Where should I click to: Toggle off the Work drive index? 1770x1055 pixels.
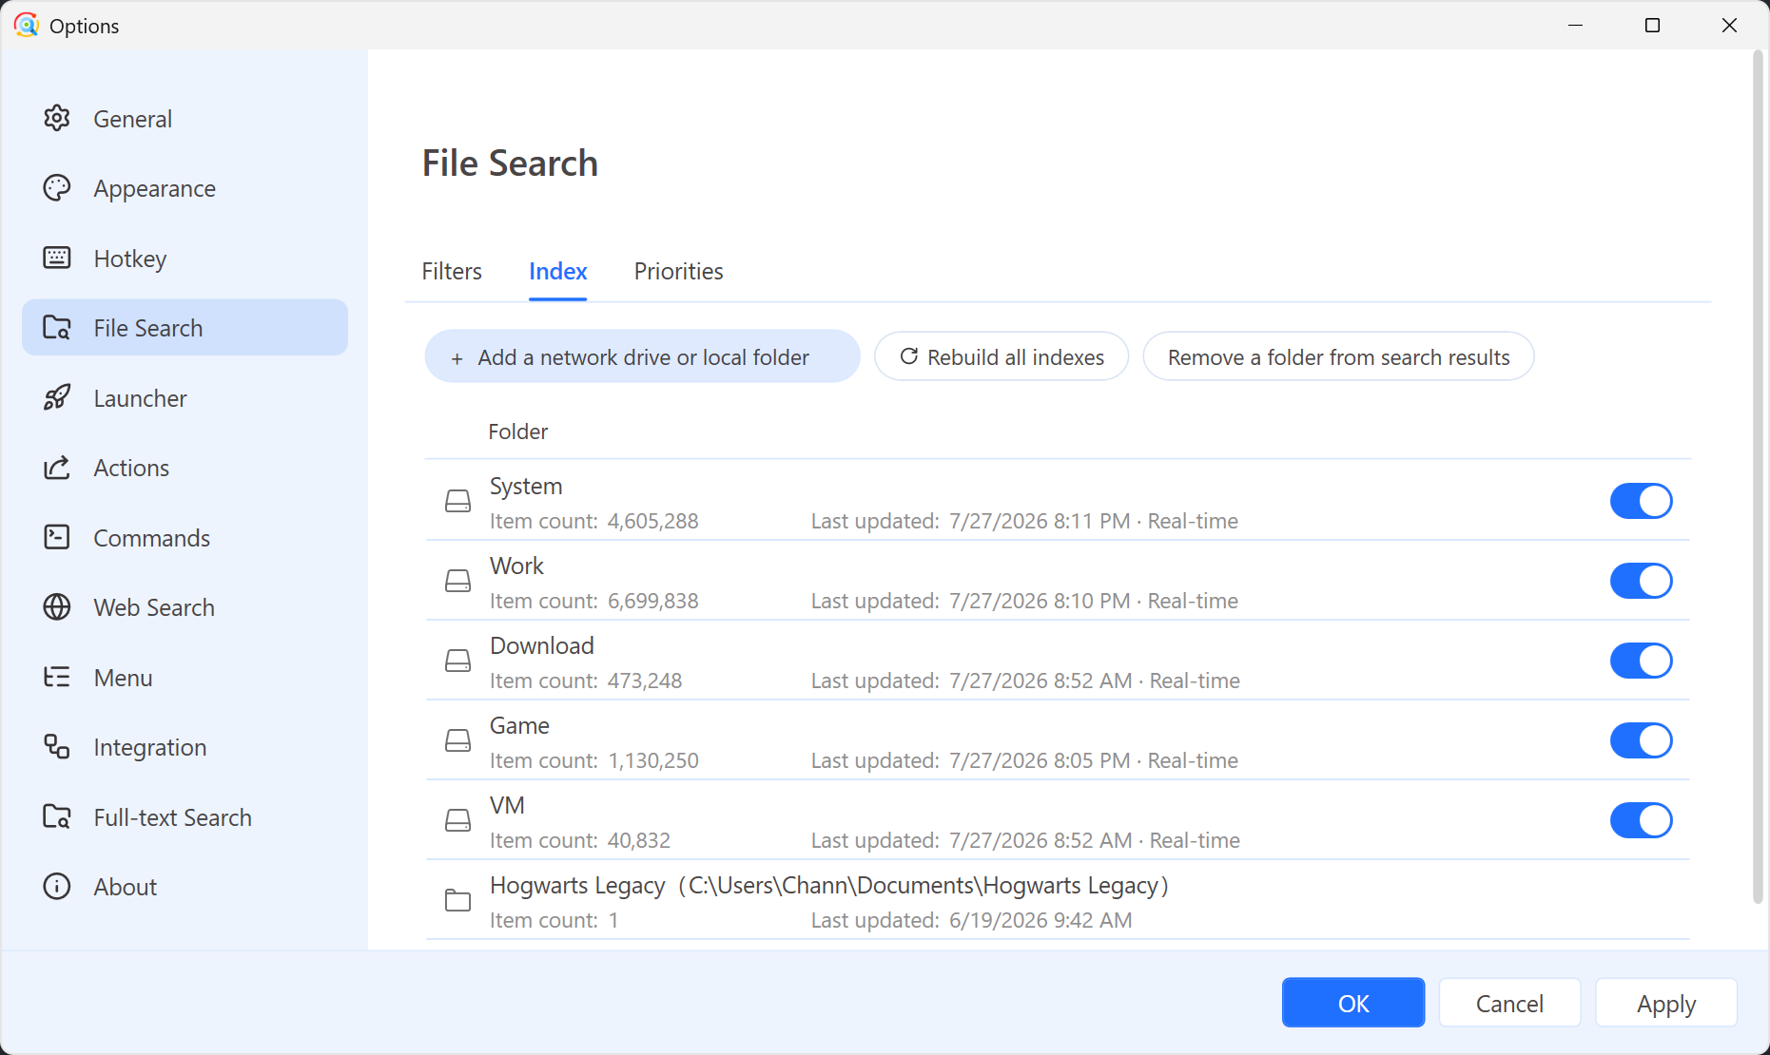coord(1641,581)
